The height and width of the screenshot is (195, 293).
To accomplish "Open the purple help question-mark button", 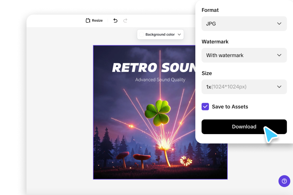I will pyautogui.click(x=284, y=181).
